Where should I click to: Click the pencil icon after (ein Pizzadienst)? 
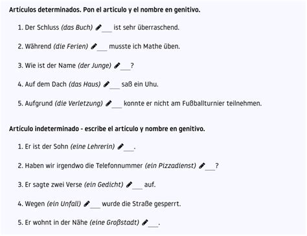pyautogui.click(x=202, y=166)
